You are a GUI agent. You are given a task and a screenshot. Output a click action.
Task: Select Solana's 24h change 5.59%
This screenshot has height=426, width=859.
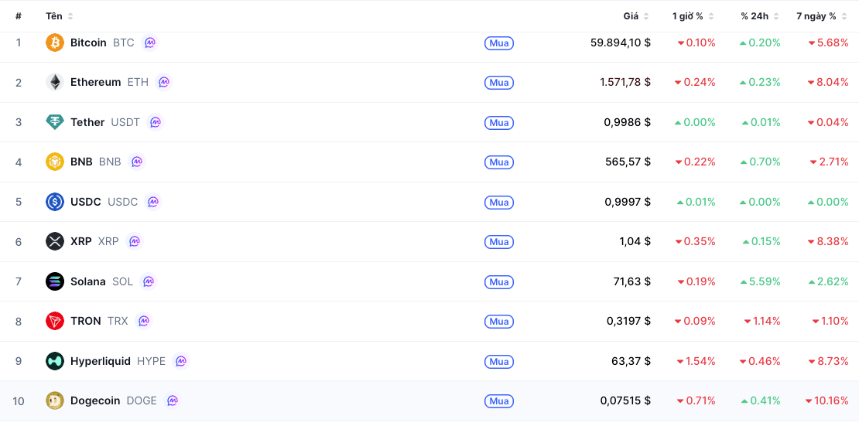[x=760, y=281]
